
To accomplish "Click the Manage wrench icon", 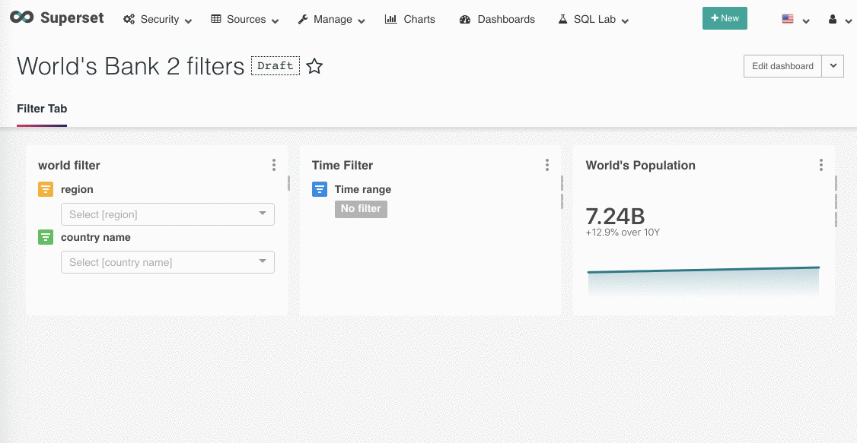I will pos(303,19).
